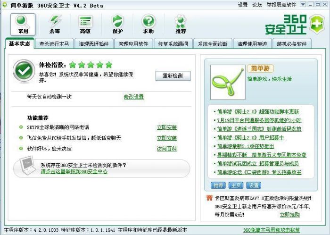Switch to 清理使用痕迹 tab
Viewport: 330px width, 235px height.
(252, 44)
